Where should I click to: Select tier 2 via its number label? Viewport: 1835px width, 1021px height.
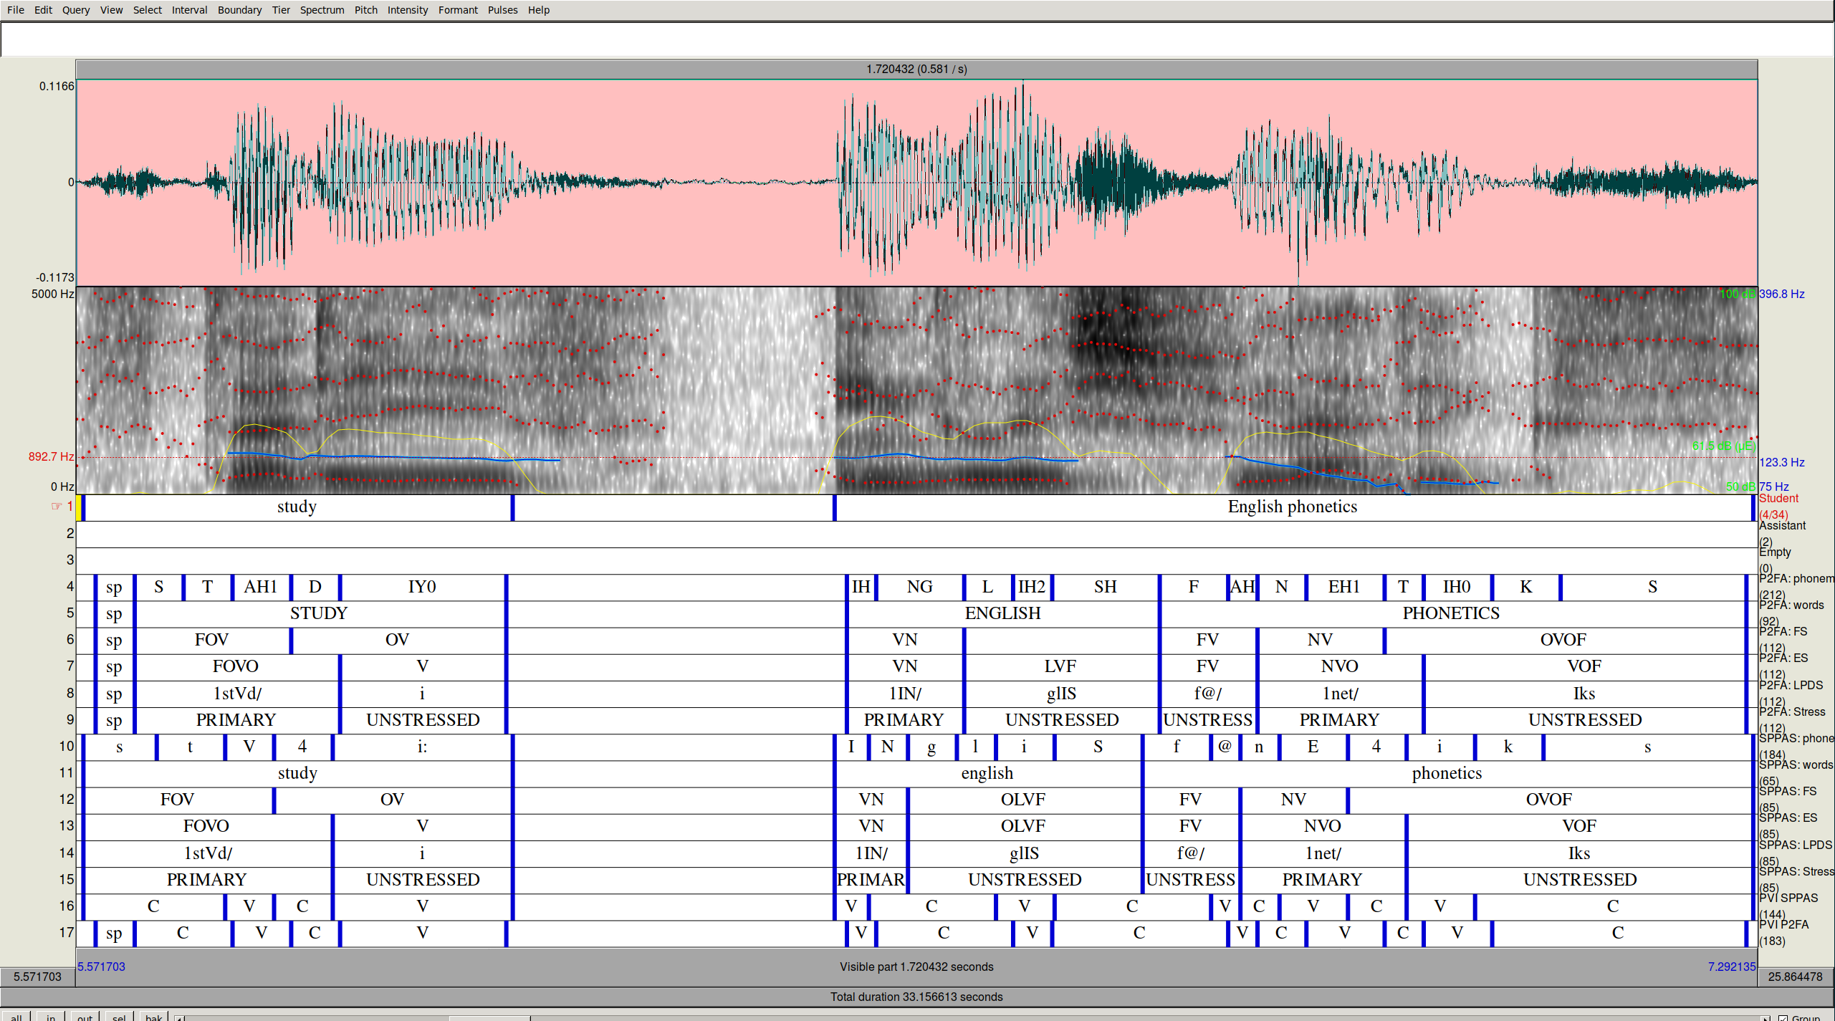coord(70,533)
